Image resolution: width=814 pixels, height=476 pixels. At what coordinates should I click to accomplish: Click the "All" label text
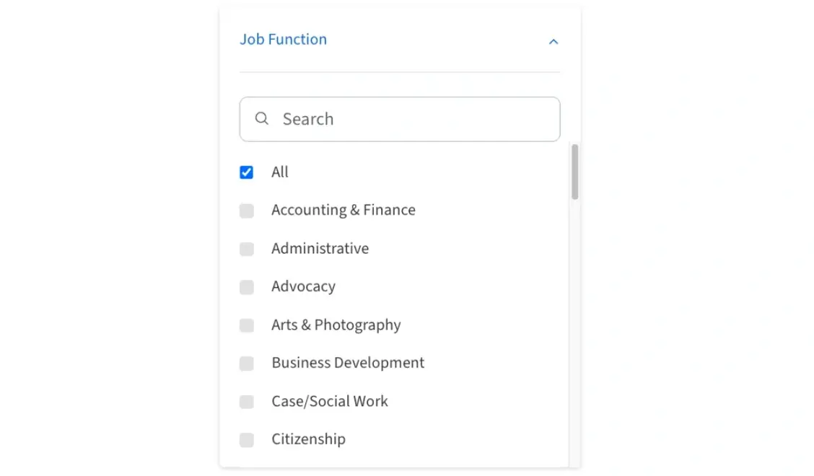pyautogui.click(x=280, y=172)
